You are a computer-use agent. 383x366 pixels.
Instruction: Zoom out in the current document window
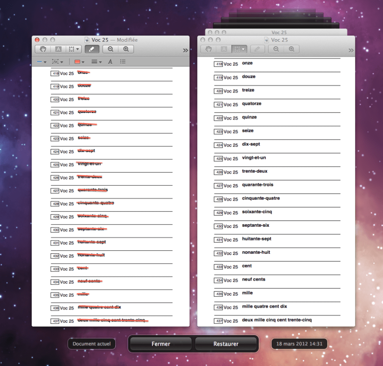[x=111, y=49]
